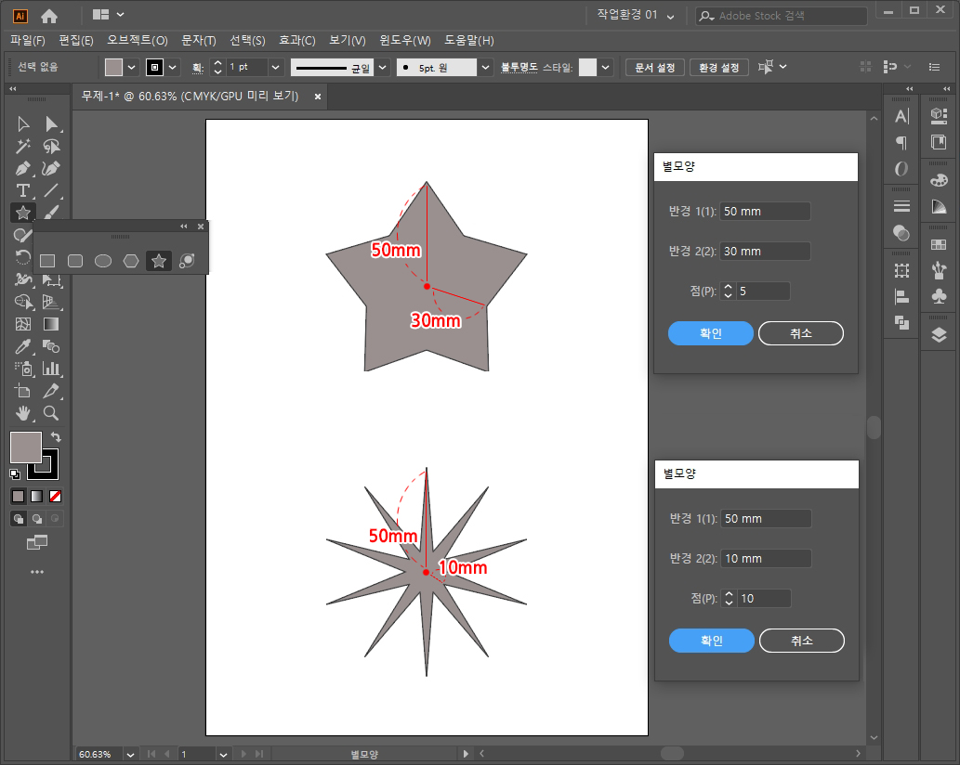Set paint mode to Gradient
The image size is (960, 765).
pyautogui.click(x=37, y=496)
